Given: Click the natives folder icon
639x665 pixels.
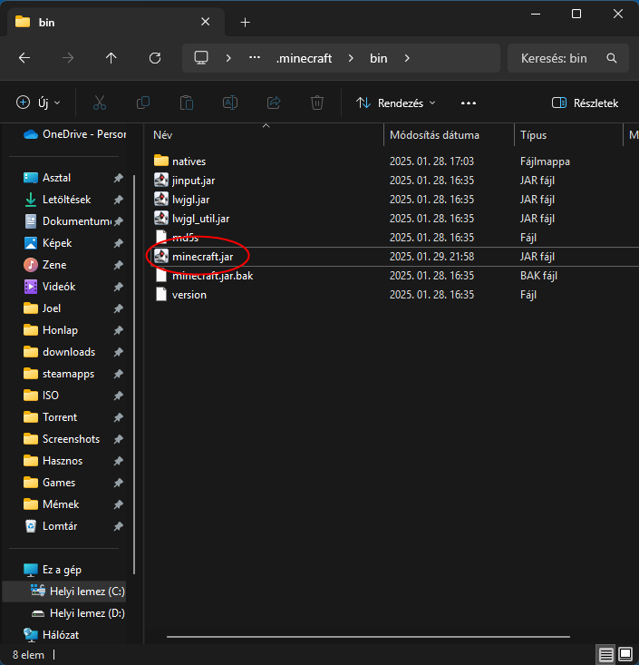Looking at the screenshot, I should [161, 161].
